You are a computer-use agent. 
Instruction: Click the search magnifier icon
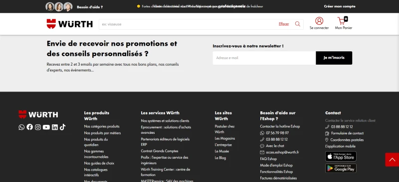pyautogui.click(x=297, y=24)
